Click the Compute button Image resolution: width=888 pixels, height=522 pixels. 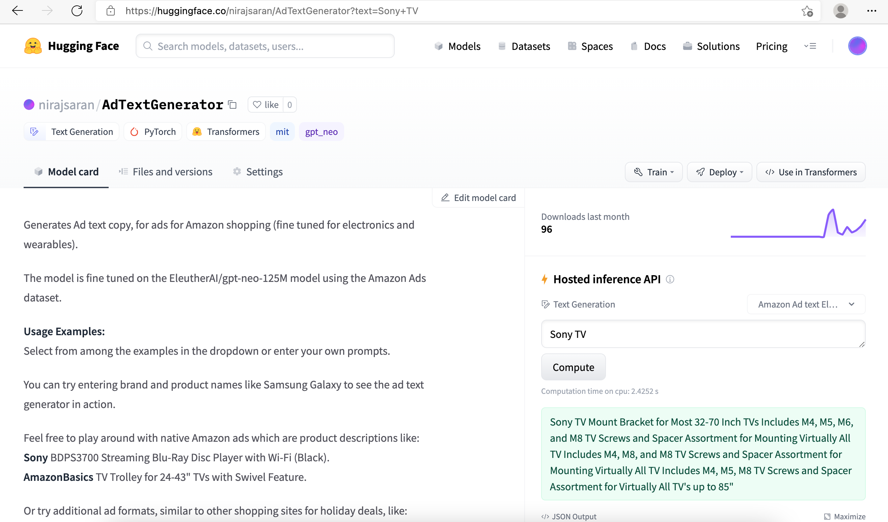click(573, 367)
